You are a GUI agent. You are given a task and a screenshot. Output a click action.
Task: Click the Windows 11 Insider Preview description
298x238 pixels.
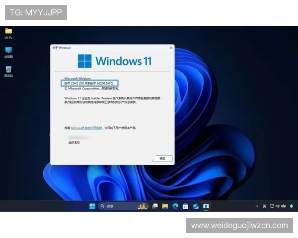pos(112,100)
